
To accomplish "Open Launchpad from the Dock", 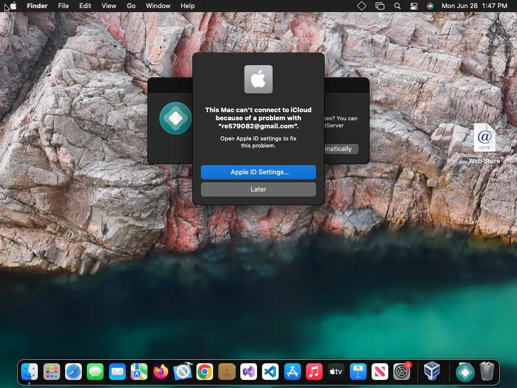I will pos(51,372).
